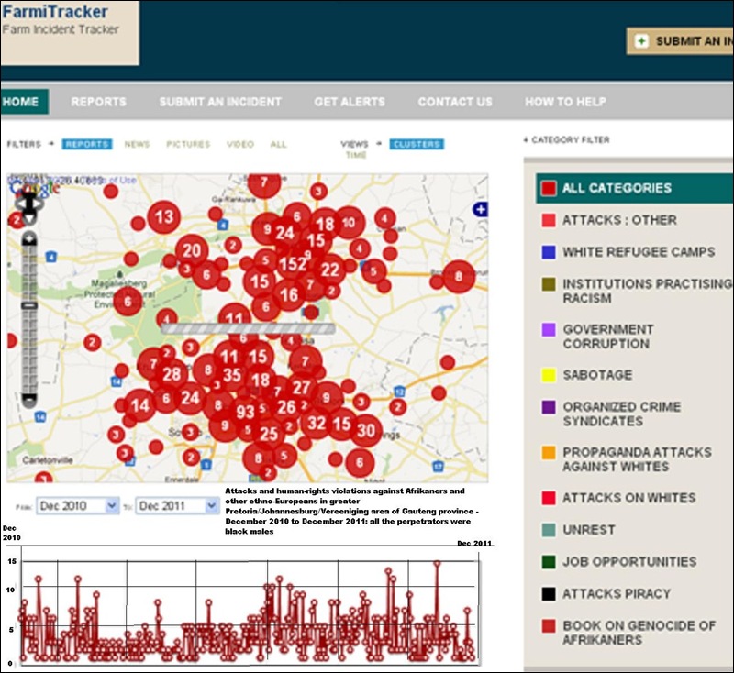Open the To date dropdown Dec 2011
The width and height of the screenshot is (734, 673).
177,505
